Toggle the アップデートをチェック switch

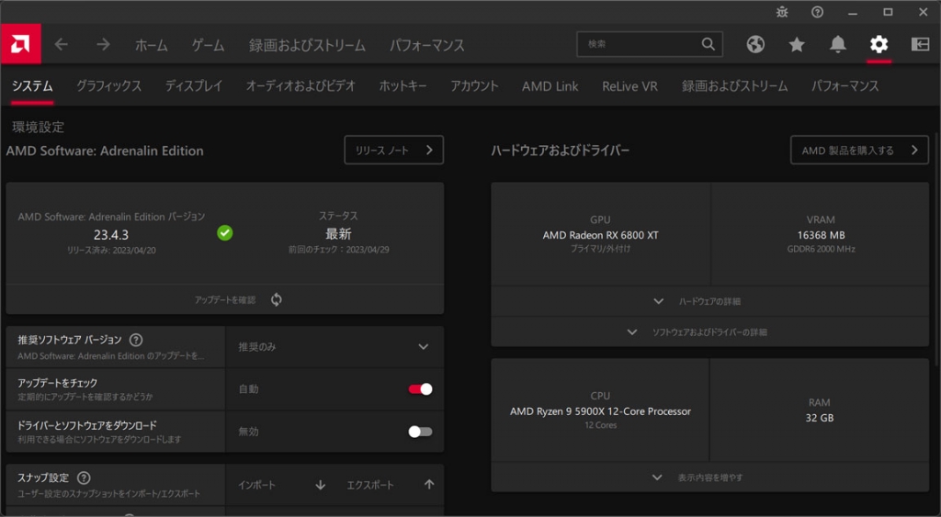click(420, 389)
